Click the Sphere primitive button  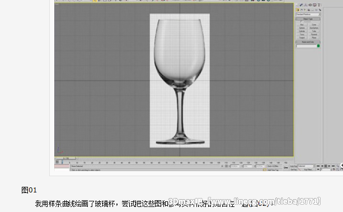pos(302,28)
